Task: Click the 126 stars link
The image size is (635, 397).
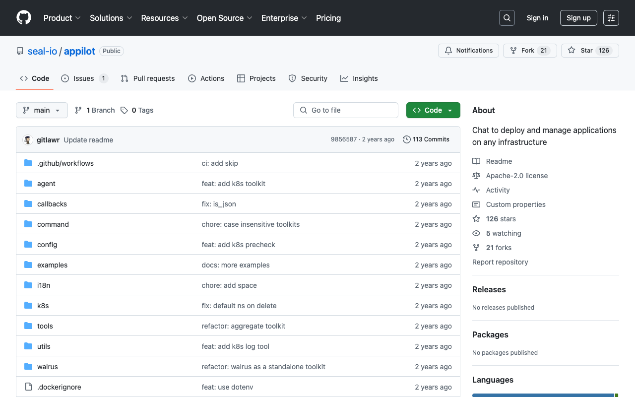Action: point(501,219)
